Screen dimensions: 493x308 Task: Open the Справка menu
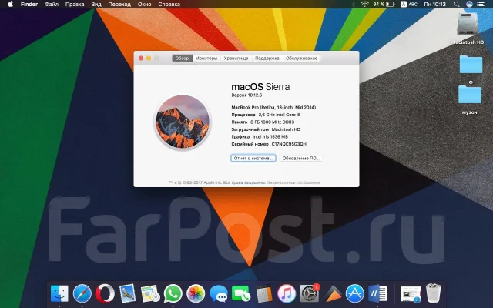pos(169,4)
